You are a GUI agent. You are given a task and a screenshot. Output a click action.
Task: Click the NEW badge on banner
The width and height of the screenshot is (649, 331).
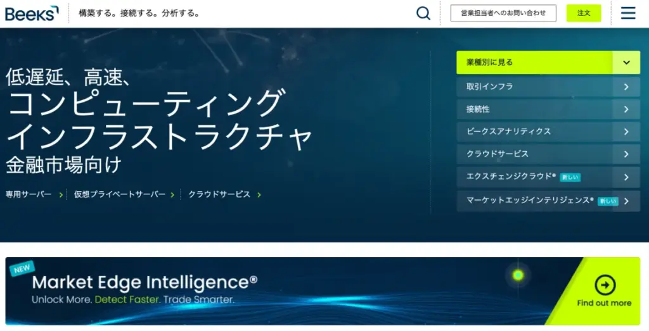[22, 268]
